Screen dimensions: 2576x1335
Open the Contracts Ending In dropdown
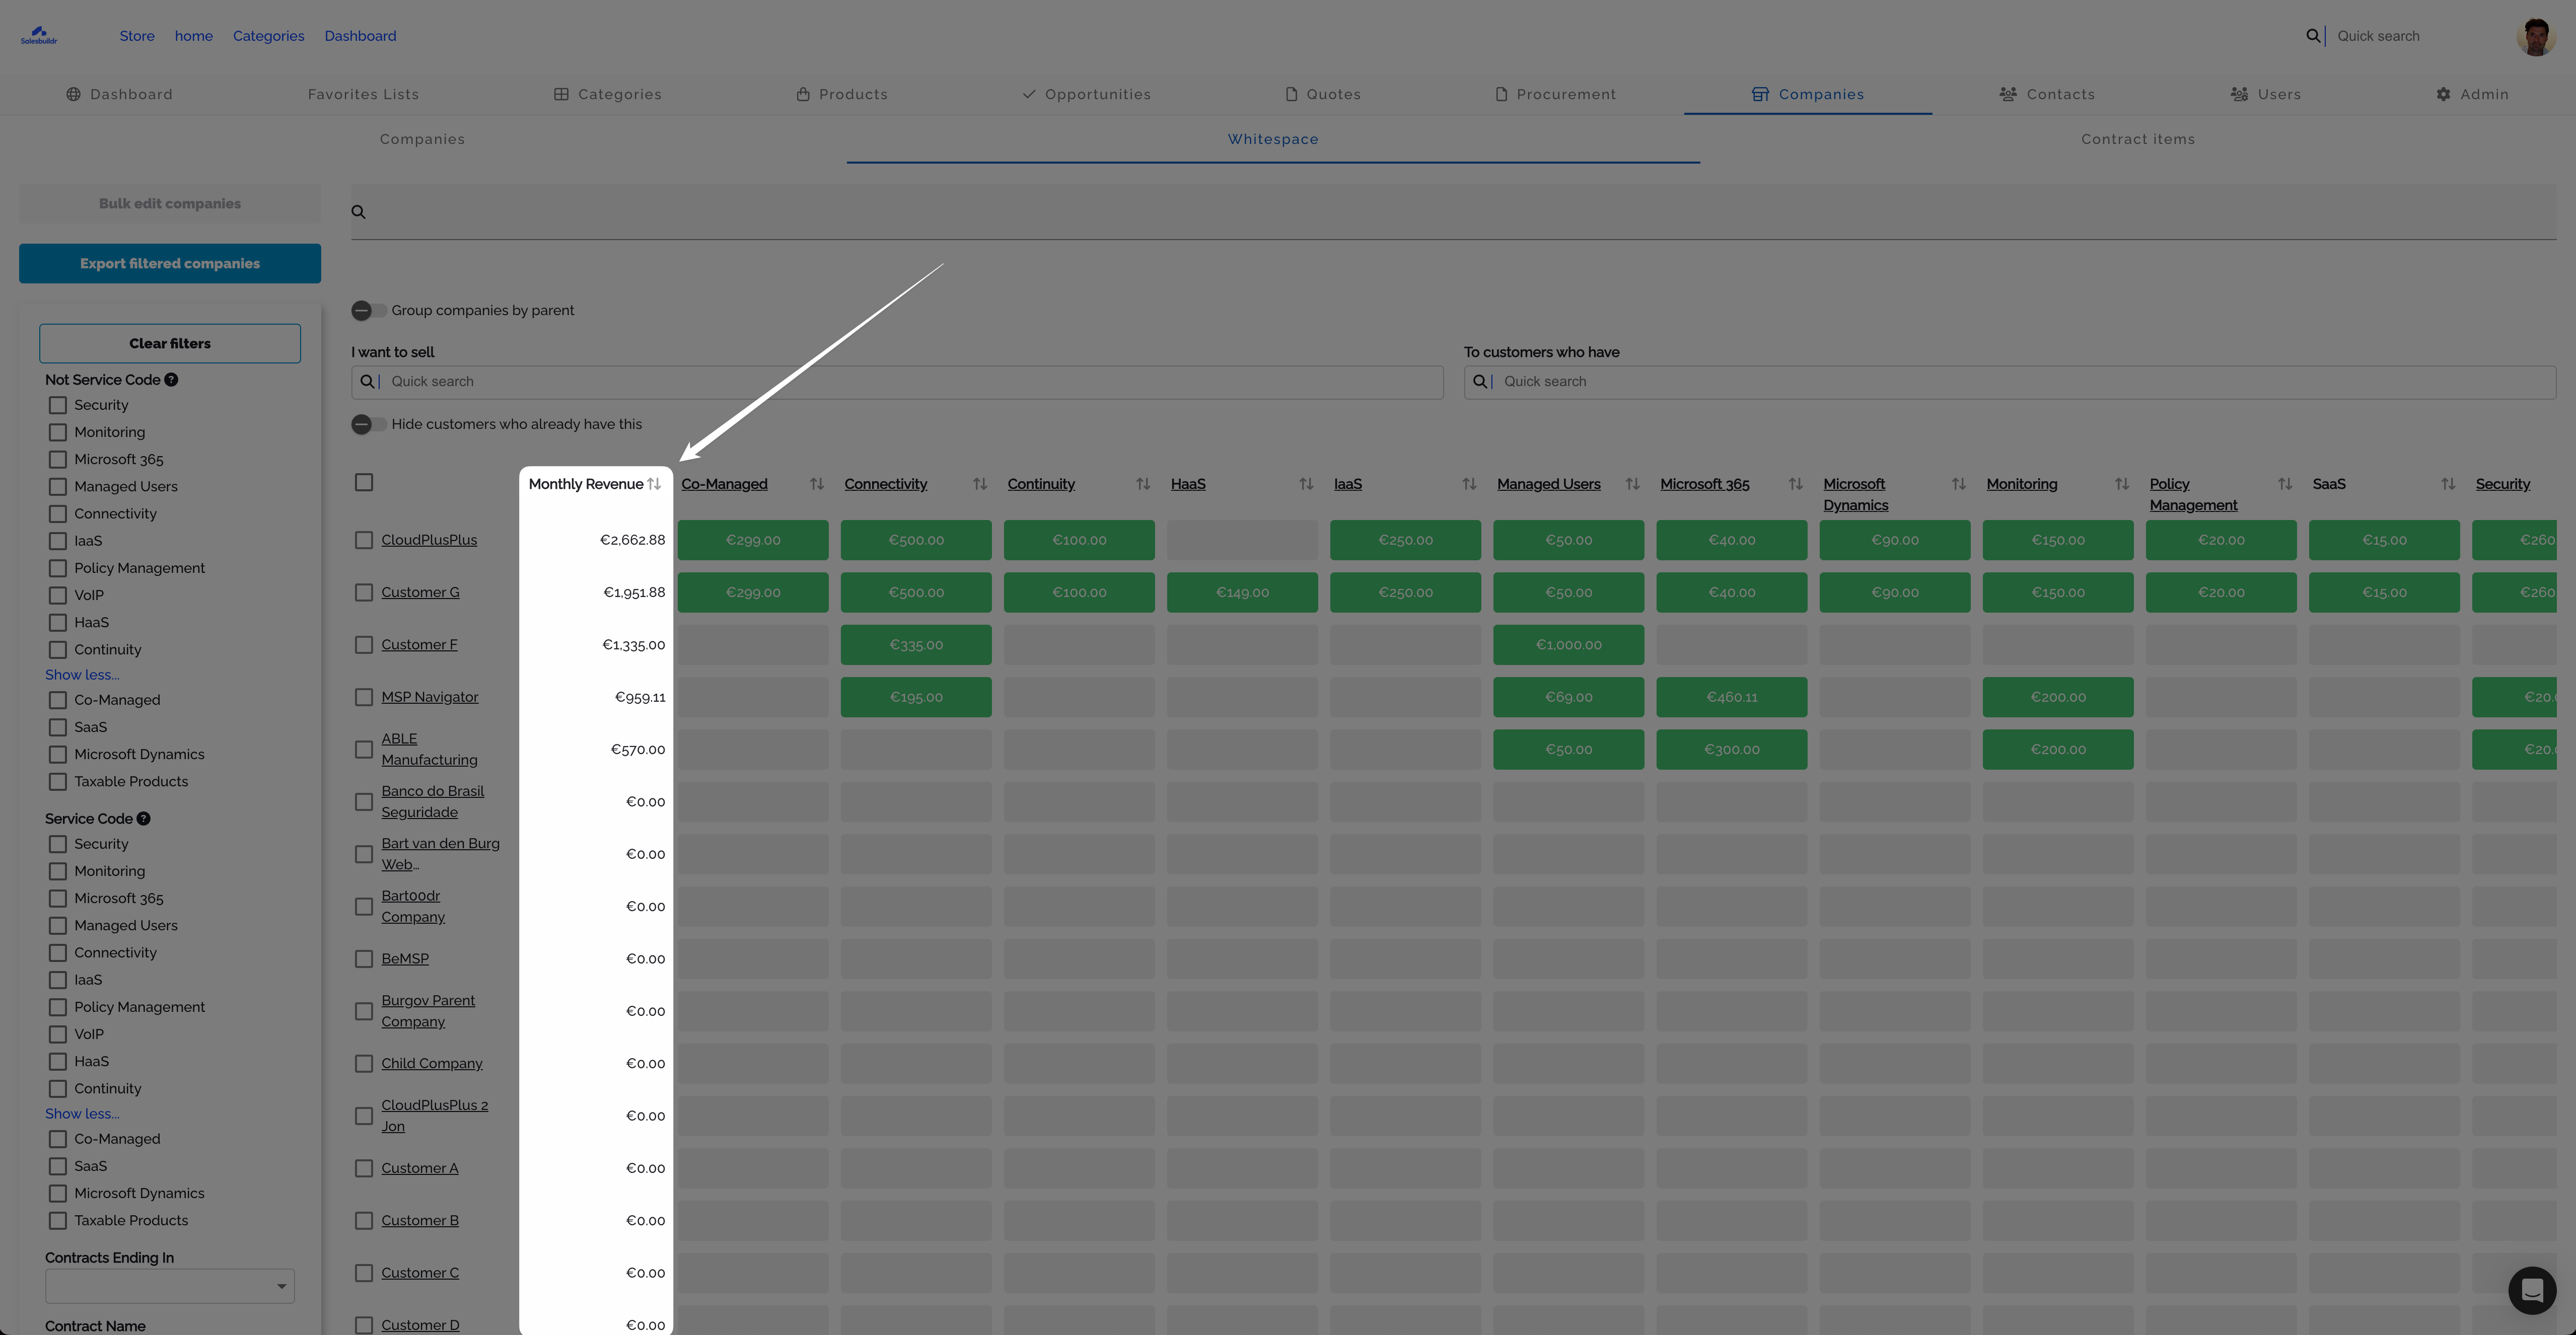click(x=170, y=1286)
